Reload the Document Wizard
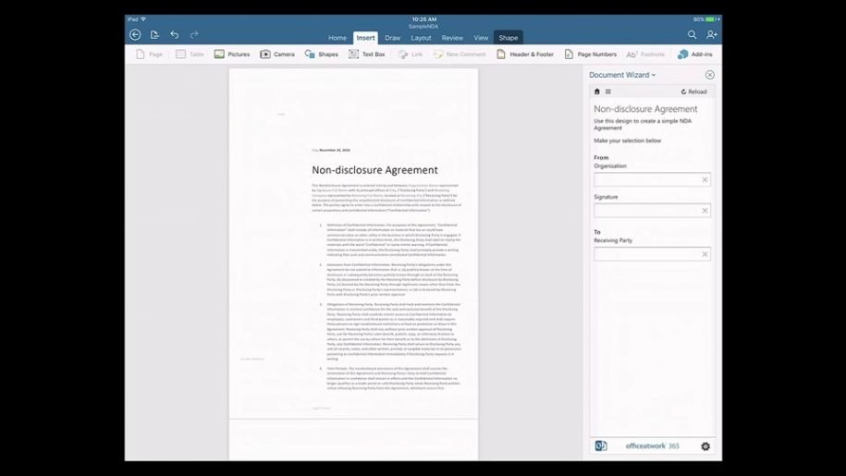This screenshot has width=846, height=476. (693, 92)
